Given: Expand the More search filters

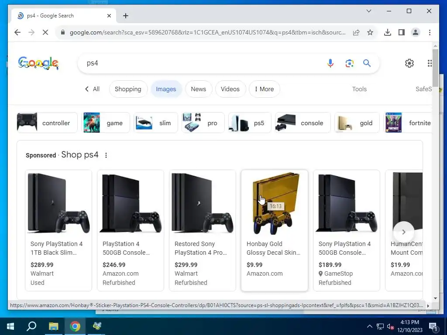Looking at the screenshot, I should pyautogui.click(x=264, y=89).
